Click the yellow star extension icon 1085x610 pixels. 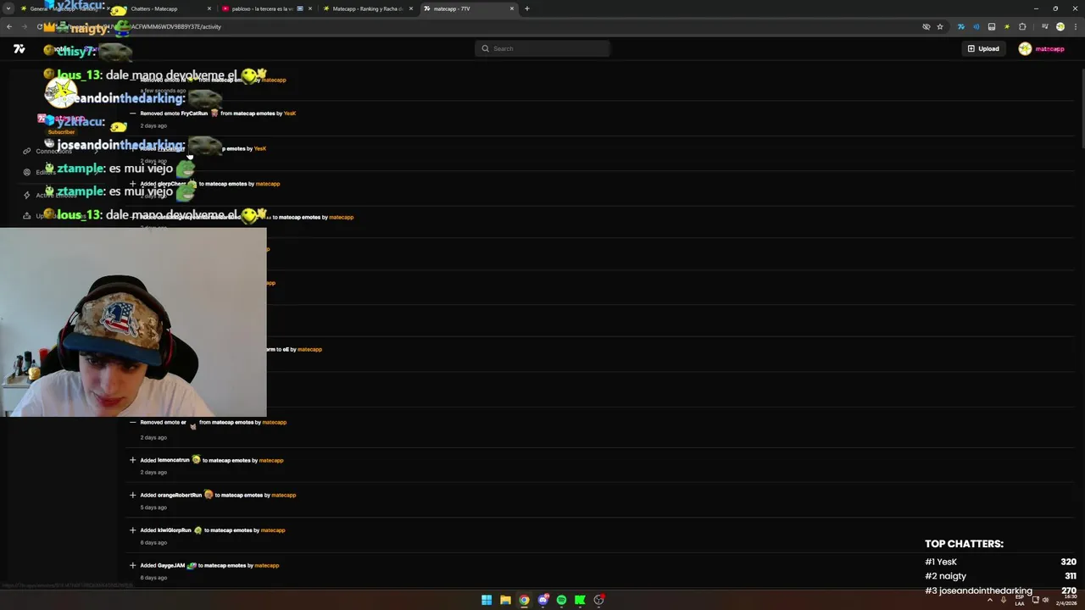[x=1006, y=26]
